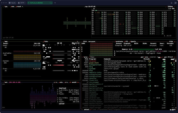
Task: Cycle btop preset option
Action: 19,7
